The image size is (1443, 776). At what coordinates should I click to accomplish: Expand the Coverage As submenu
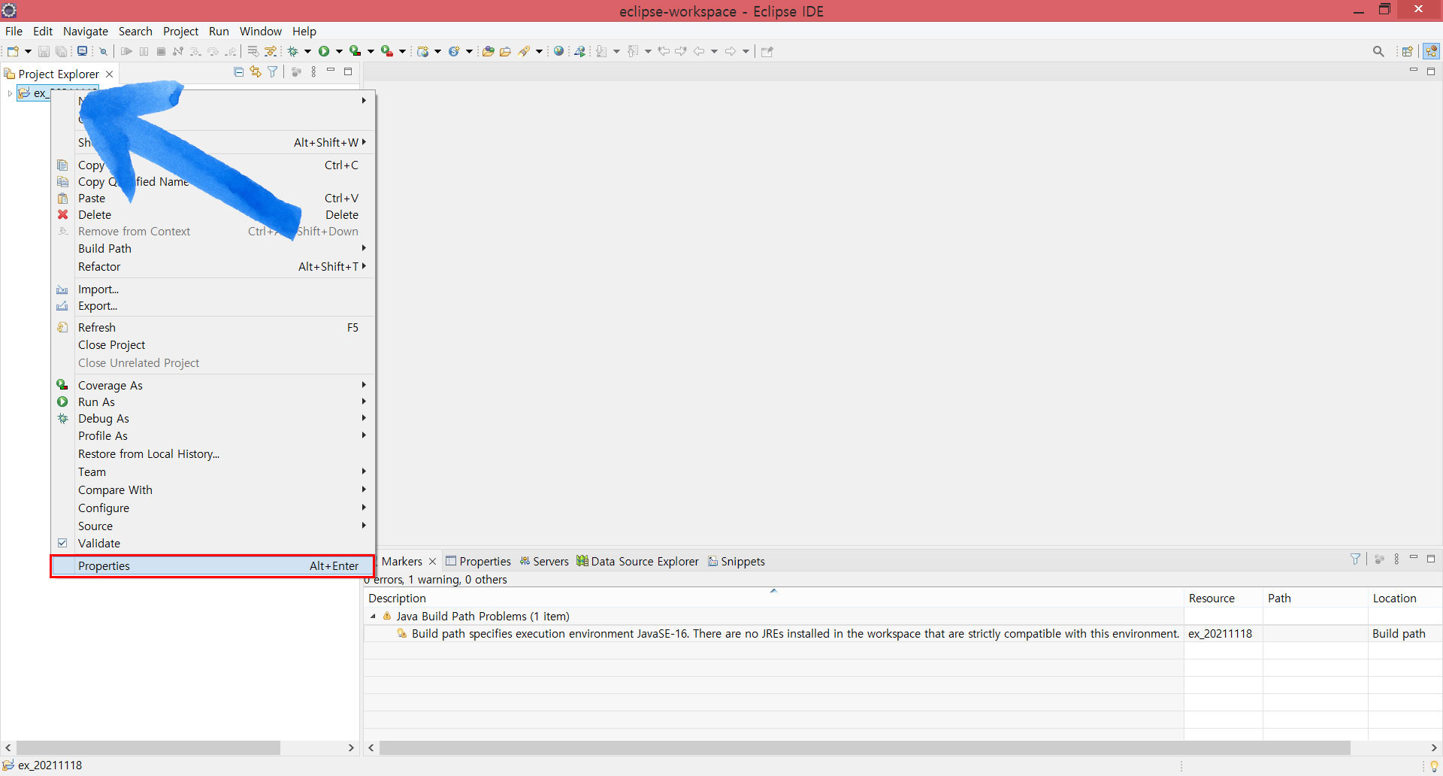213,385
